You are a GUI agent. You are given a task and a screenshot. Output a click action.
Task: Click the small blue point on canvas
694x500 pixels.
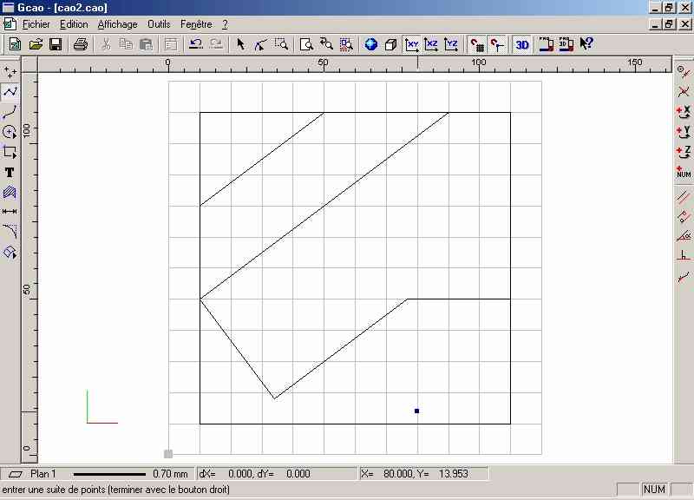[416, 411]
